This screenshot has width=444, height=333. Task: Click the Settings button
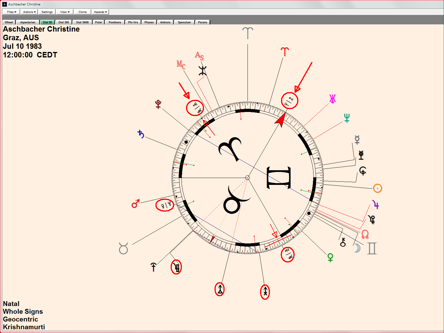click(47, 12)
